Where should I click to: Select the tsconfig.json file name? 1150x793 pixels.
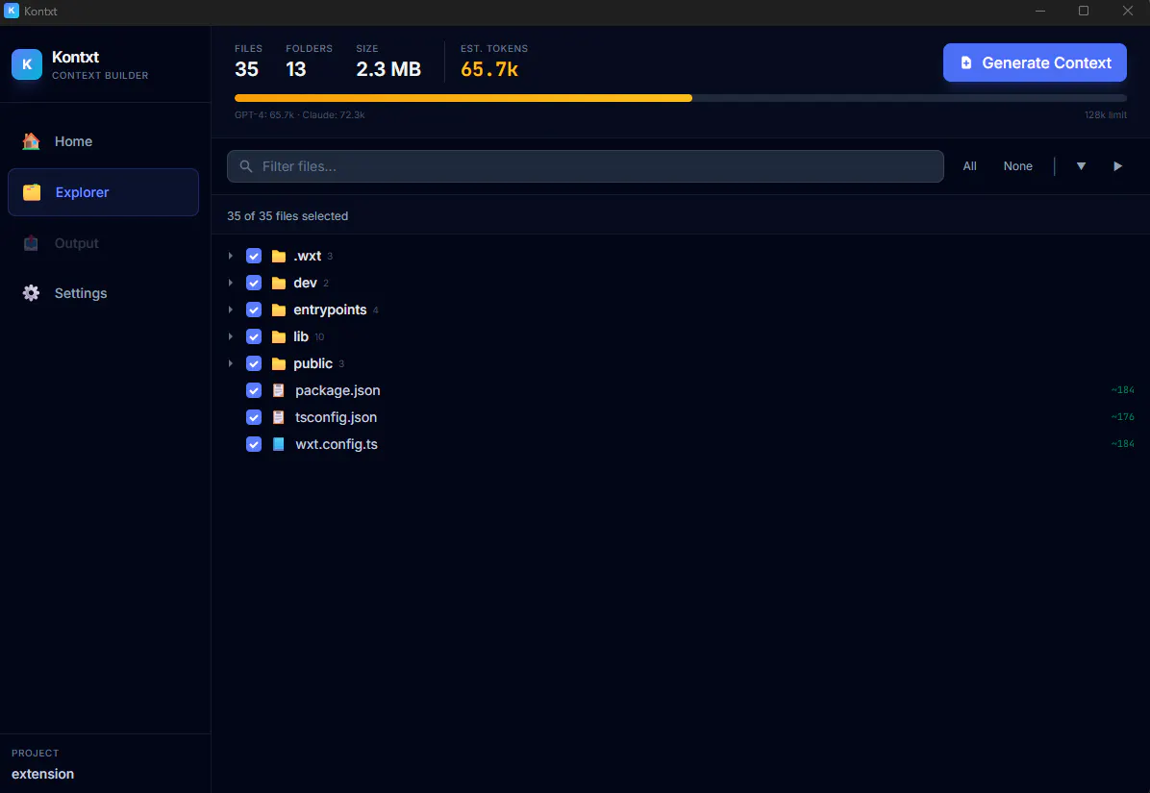click(336, 417)
